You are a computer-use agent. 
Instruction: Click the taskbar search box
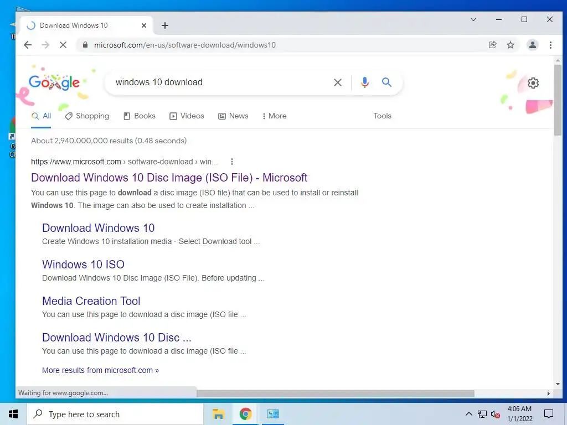(115, 414)
